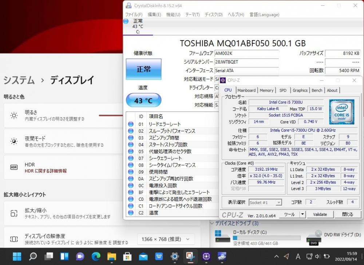Click the IME 'A' input mode indicator
364x265 pixels.
(x=298, y=256)
